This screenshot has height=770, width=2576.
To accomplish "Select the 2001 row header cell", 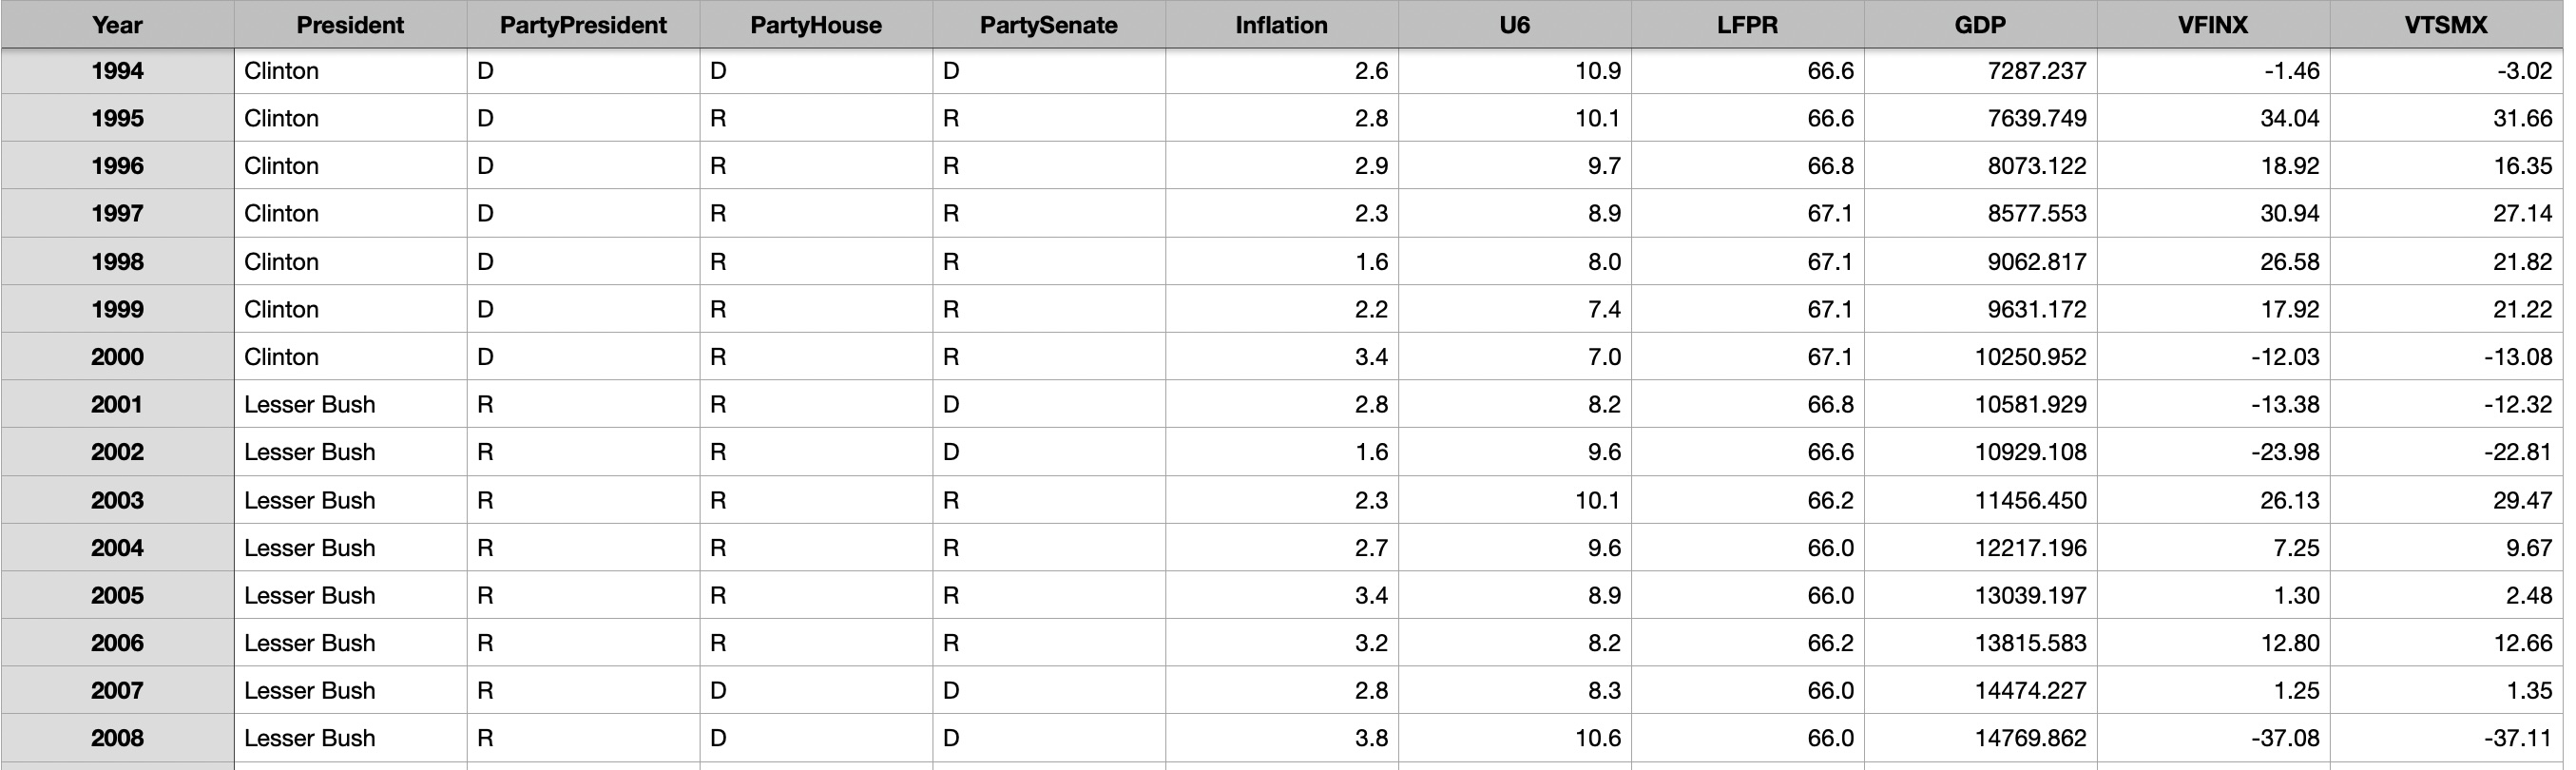I will coord(117,404).
